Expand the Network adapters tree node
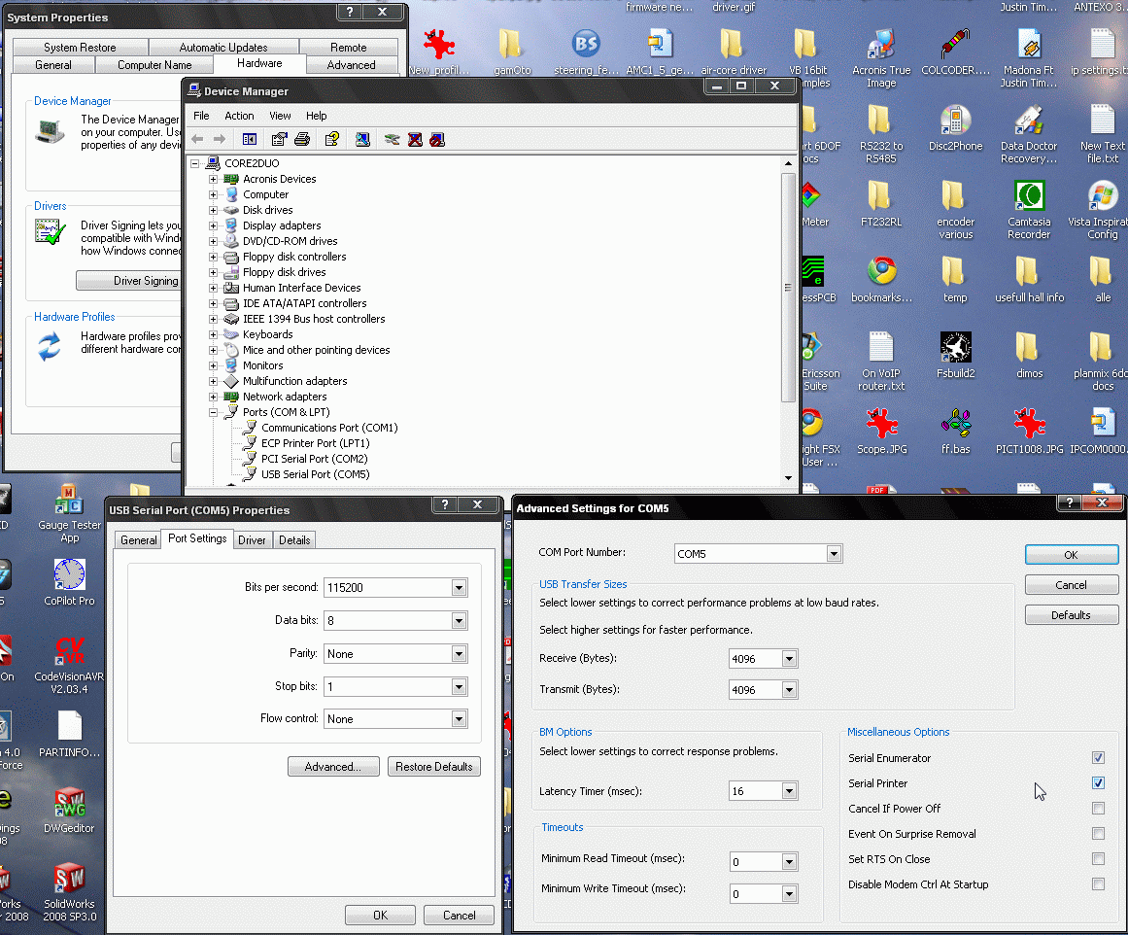The width and height of the screenshot is (1128, 935). click(x=214, y=397)
